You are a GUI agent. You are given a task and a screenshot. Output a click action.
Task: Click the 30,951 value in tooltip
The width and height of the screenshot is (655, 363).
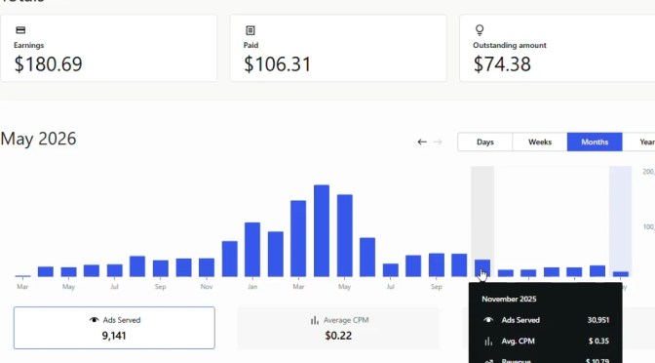tap(598, 320)
